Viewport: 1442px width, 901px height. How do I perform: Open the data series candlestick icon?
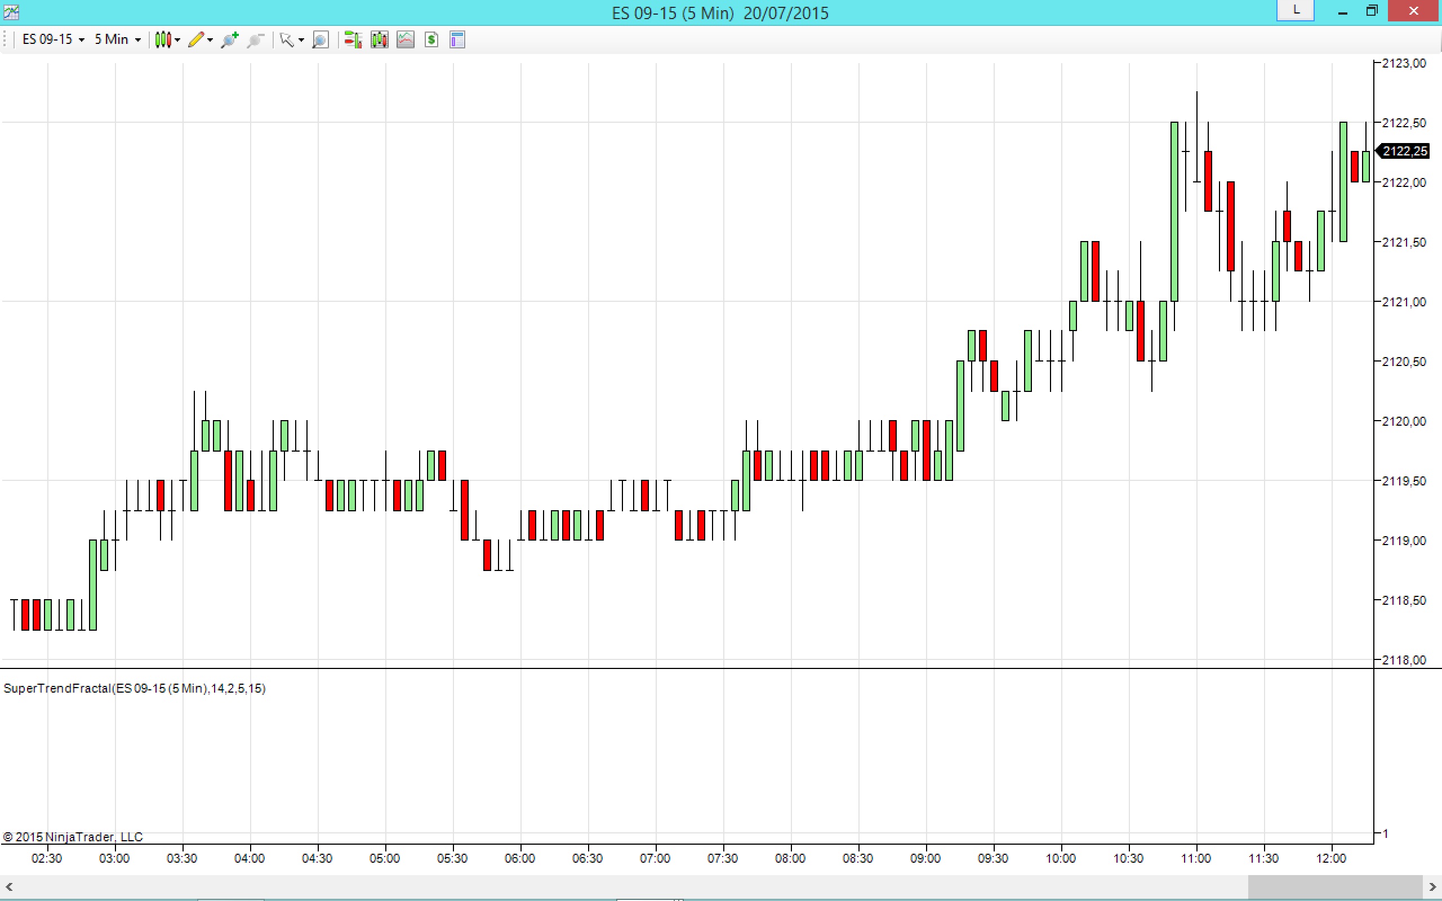(x=379, y=40)
